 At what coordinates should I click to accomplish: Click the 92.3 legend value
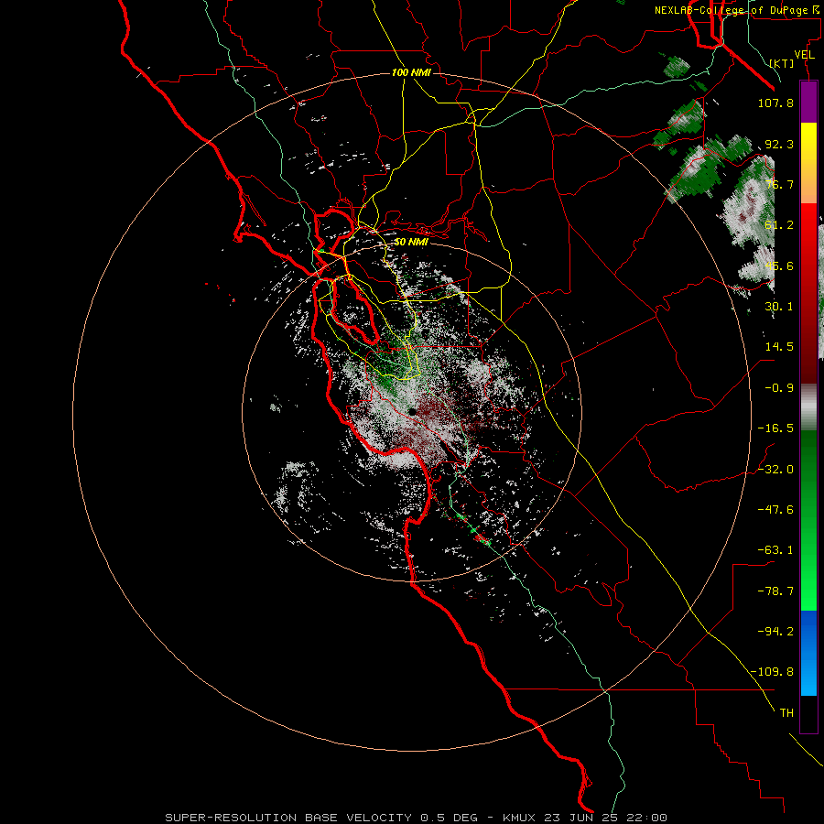[779, 144]
